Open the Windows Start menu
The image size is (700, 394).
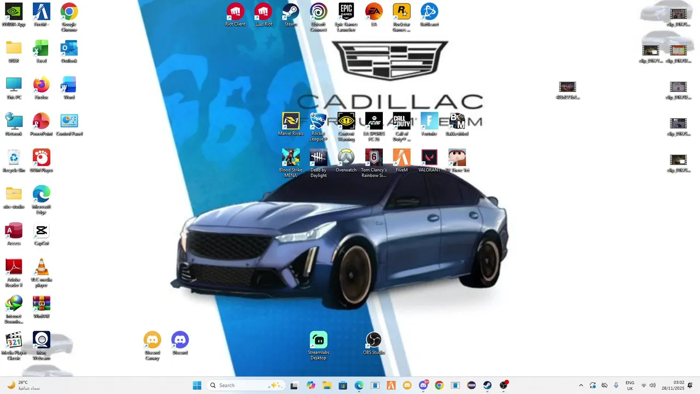coord(197,385)
